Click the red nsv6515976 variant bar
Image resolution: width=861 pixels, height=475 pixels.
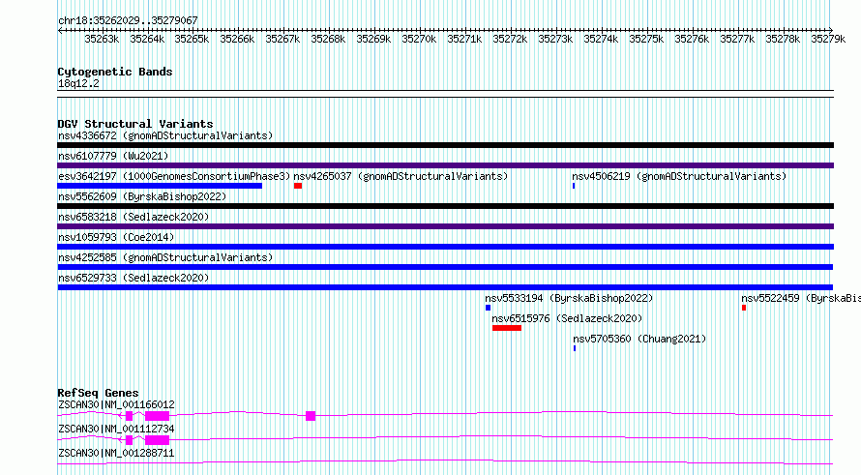[507, 328]
